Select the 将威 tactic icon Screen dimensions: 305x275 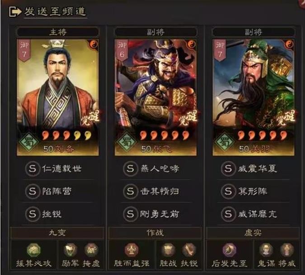coord(287,250)
